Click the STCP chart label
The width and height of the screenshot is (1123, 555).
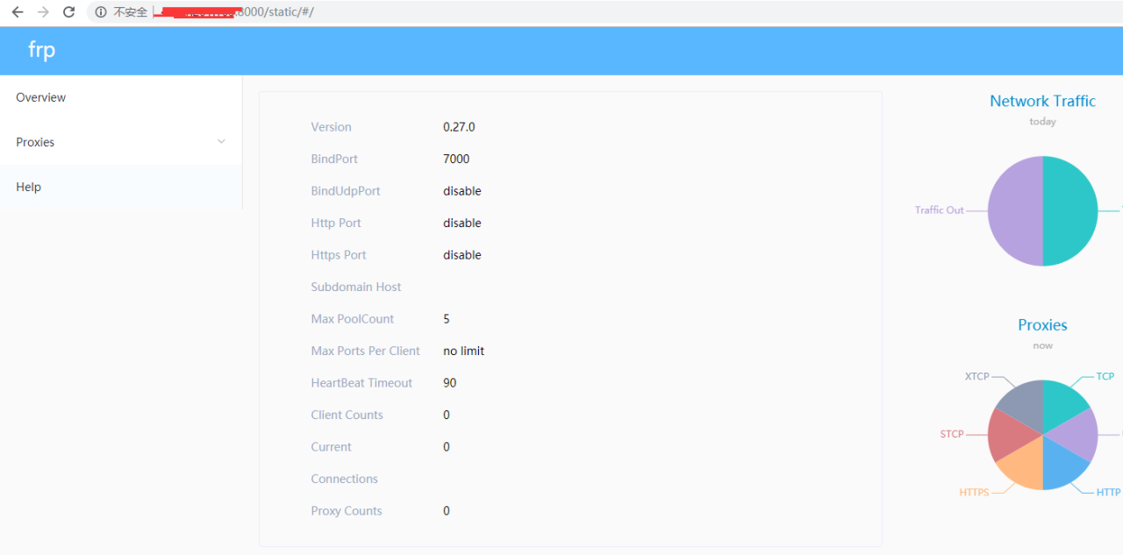pos(952,434)
